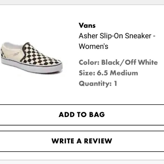Click the Color label text
The image size is (164, 164).
coord(89,62)
